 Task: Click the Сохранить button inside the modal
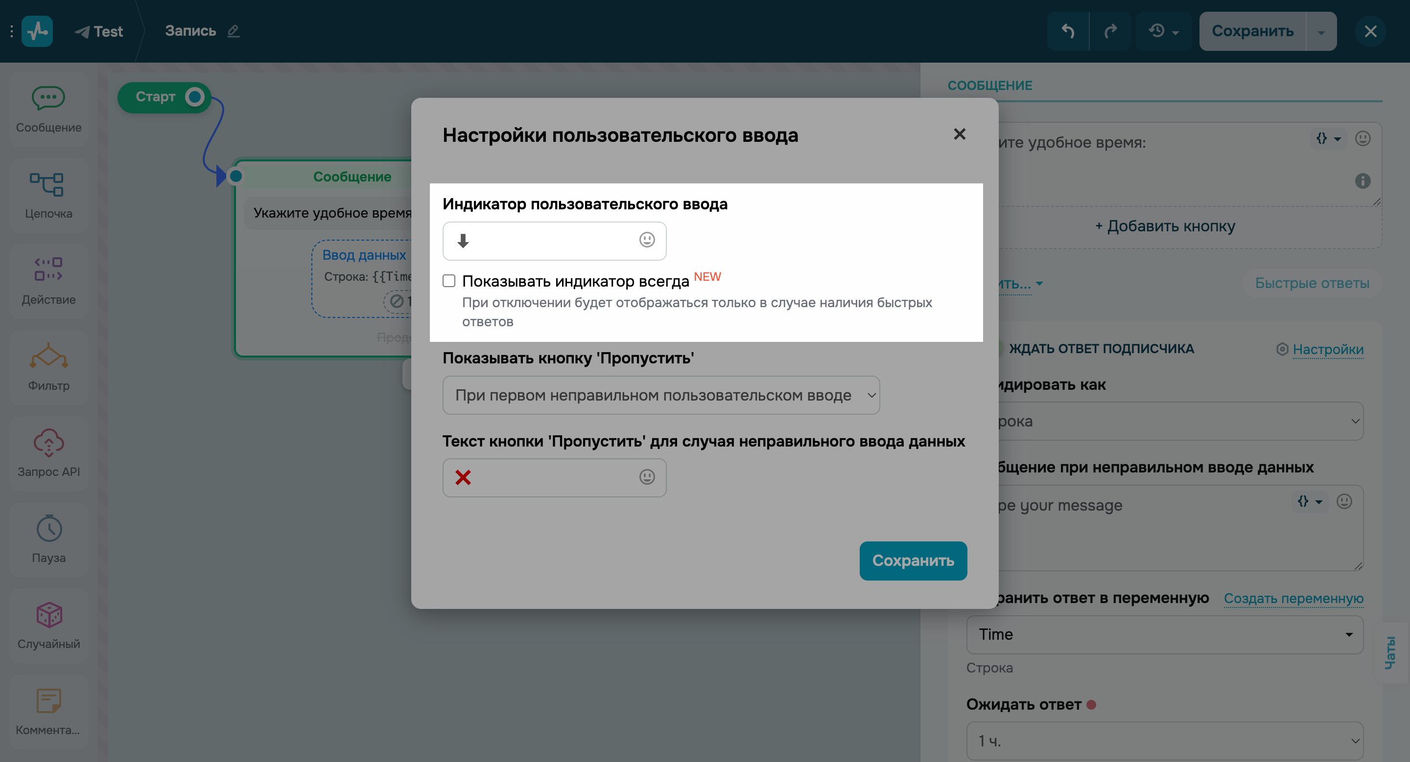pyautogui.click(x=913, y=560)
